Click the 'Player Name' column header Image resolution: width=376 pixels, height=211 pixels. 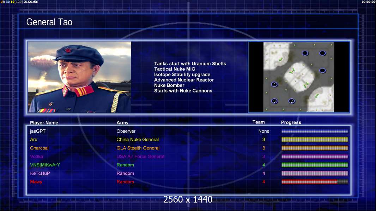tap(44, 123)
